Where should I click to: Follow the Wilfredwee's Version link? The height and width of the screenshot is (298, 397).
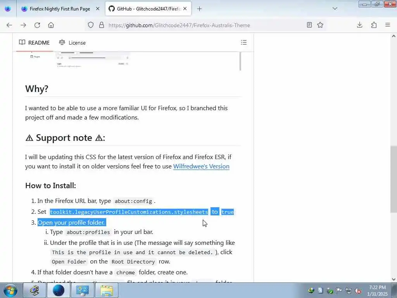[201, 166]
